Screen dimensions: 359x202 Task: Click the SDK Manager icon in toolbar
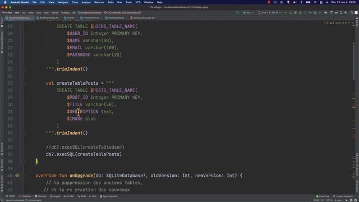pos(346,12)
